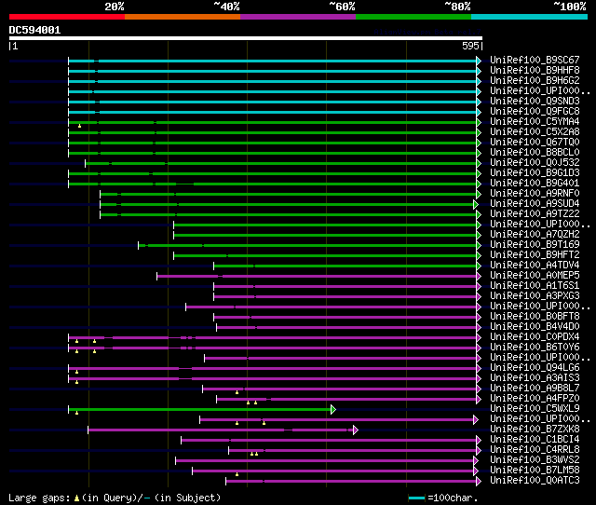This screenshot has height=505, width=596.
Task: Select the UniRef100_Q0ATC3 label
Action: tap(535, 481)
